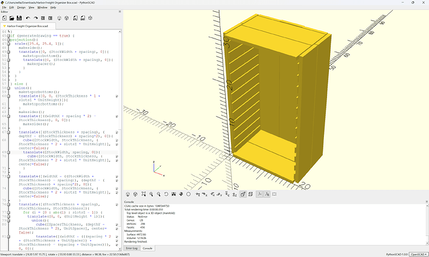429x257 pixels.
Task: Collapse the translate block at line 73
Action: [9, 176]
